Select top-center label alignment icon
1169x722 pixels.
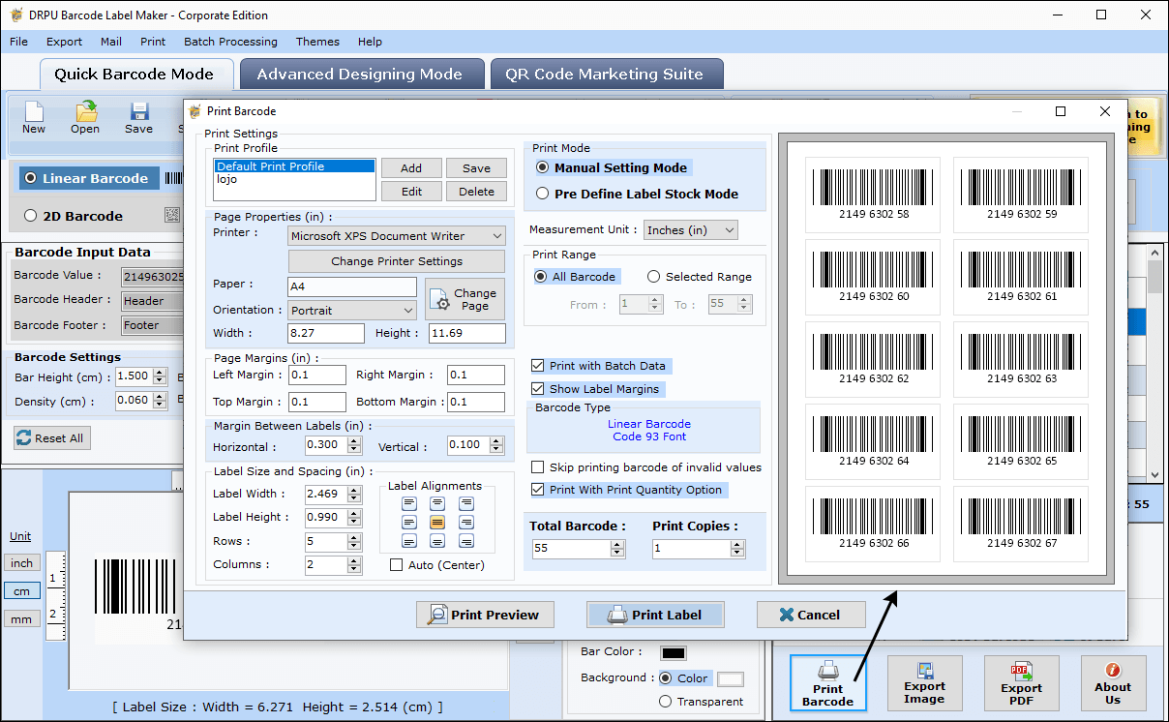(x=437, y=503)
